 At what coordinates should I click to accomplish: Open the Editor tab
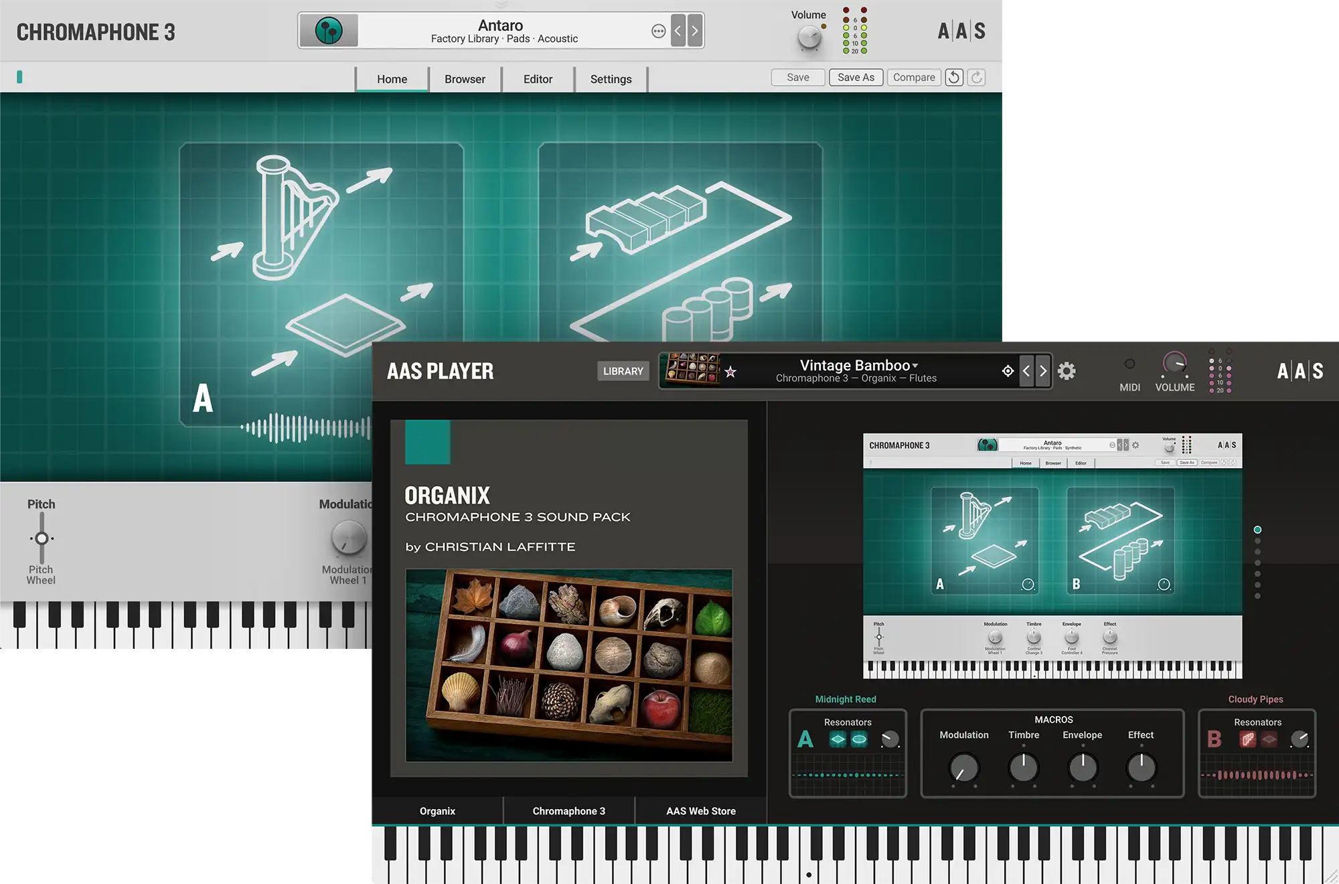tap(538, 79)
